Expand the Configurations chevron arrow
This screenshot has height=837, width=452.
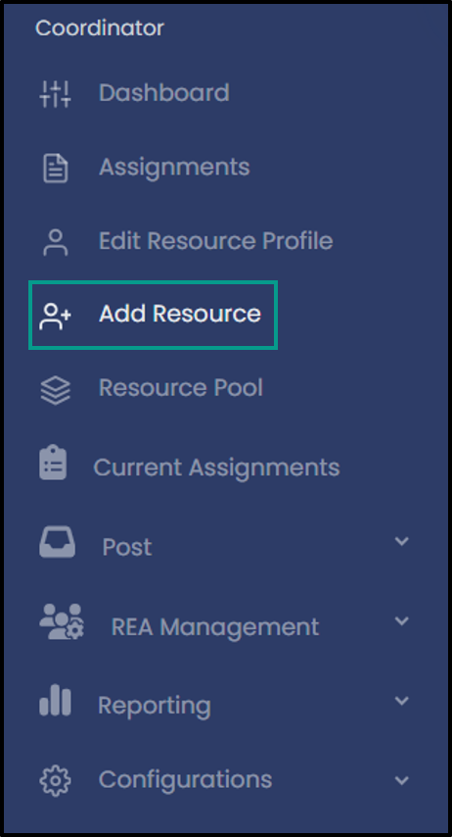click(401, 780)
